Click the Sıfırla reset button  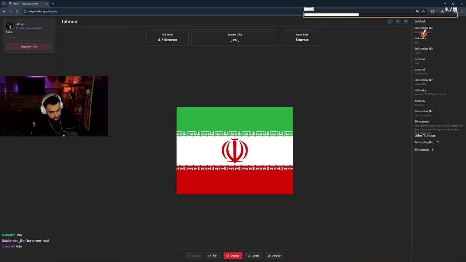(x=253, y=255)
